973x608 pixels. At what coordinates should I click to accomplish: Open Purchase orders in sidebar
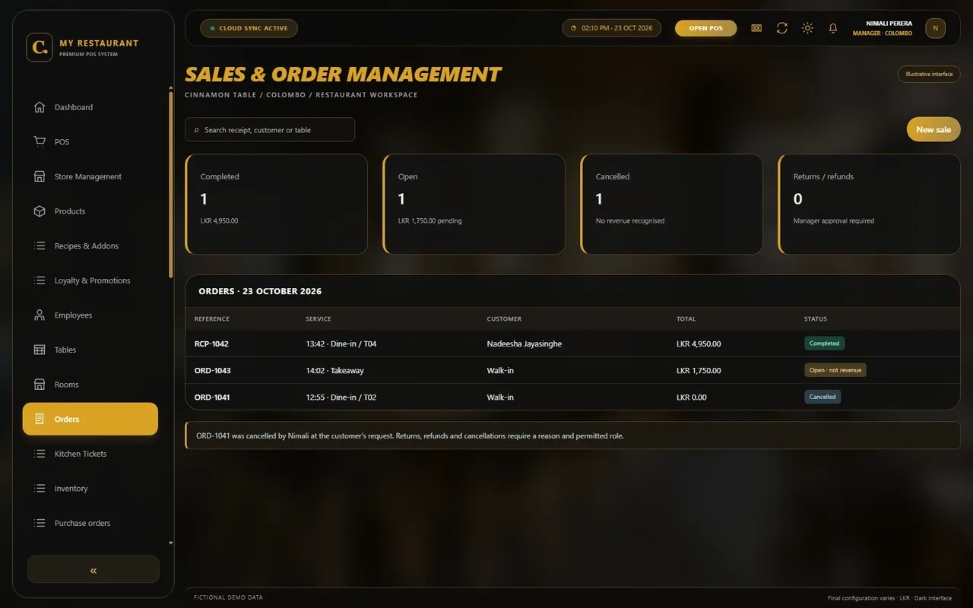90,523
